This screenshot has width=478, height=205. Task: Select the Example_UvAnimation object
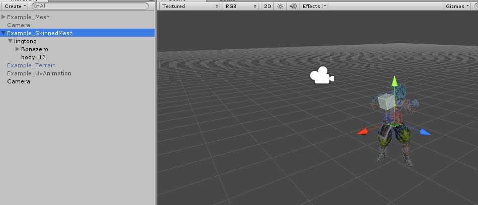point(39,73)
